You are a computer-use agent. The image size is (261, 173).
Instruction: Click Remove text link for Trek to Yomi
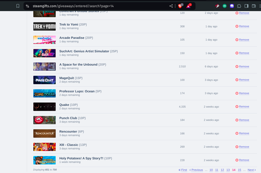(244, 26)
